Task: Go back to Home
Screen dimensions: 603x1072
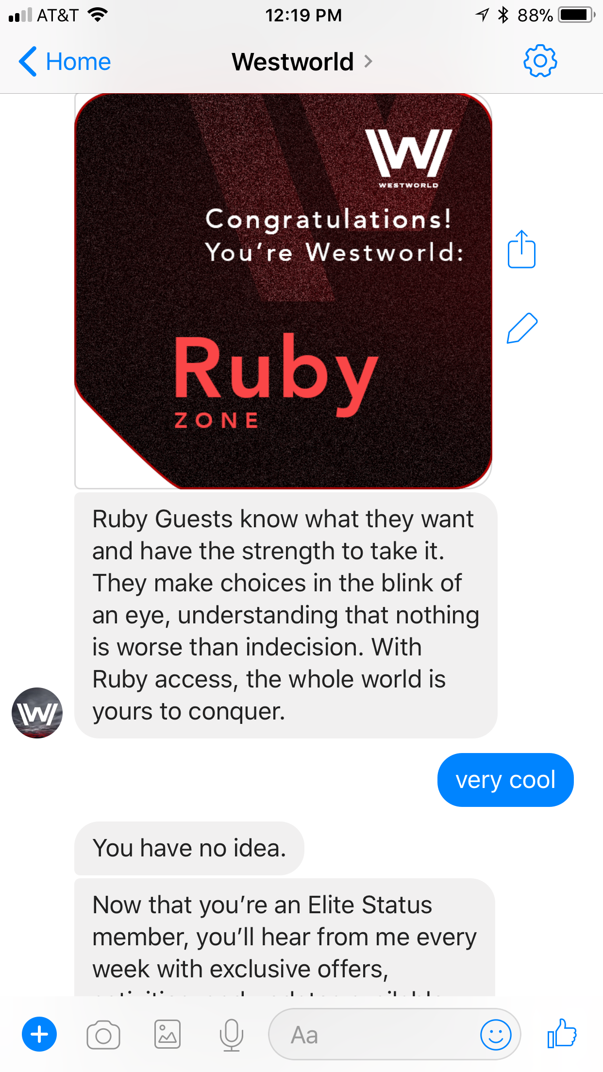Action: pyautogui.click(x=65, y=62)
